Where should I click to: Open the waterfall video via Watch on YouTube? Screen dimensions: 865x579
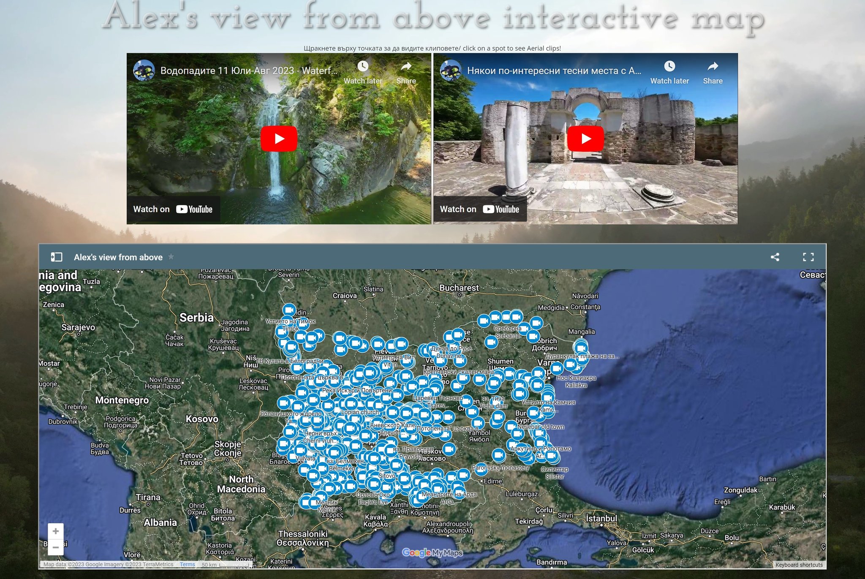point(173,209)
